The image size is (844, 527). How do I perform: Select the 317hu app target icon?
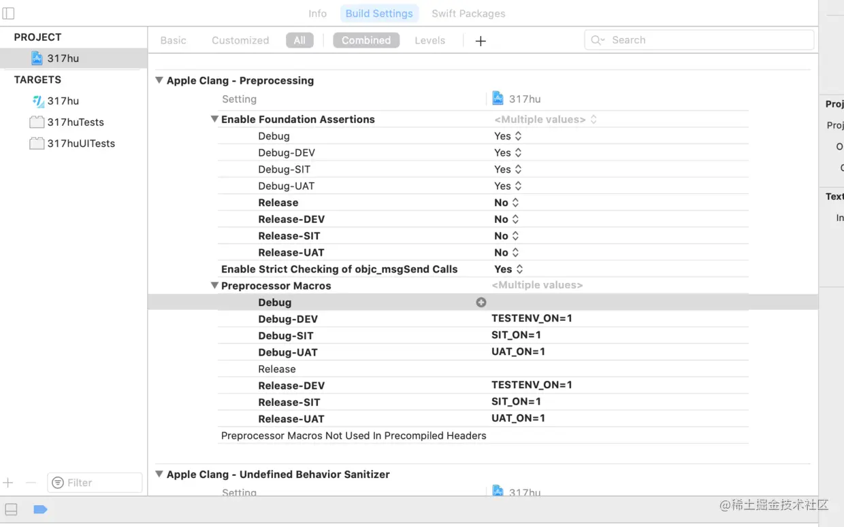[38, 101]
